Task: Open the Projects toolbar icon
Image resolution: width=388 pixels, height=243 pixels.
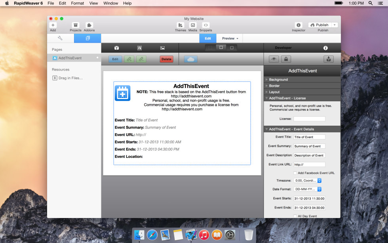Action: coord(76,25)
